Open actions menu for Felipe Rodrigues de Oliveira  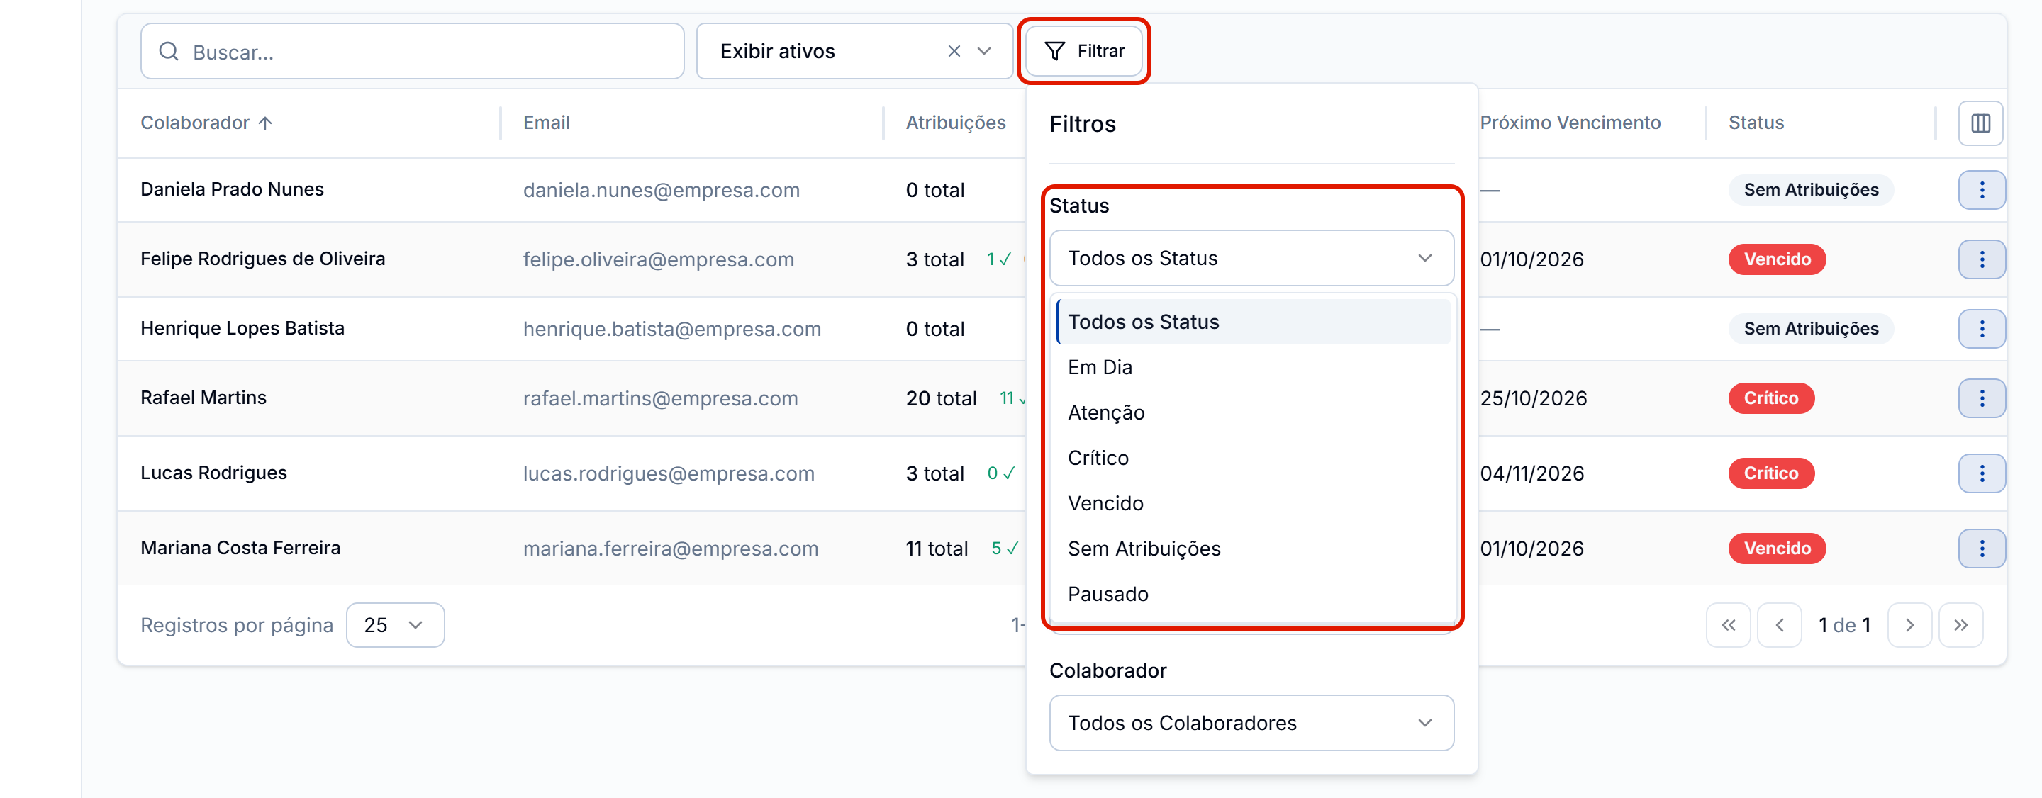click(x=1981, y=259)
